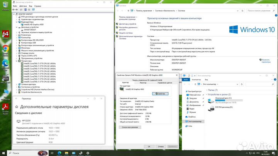Click Список всех режимов button
Screen dimensions: 278x156
pos(130,127)
